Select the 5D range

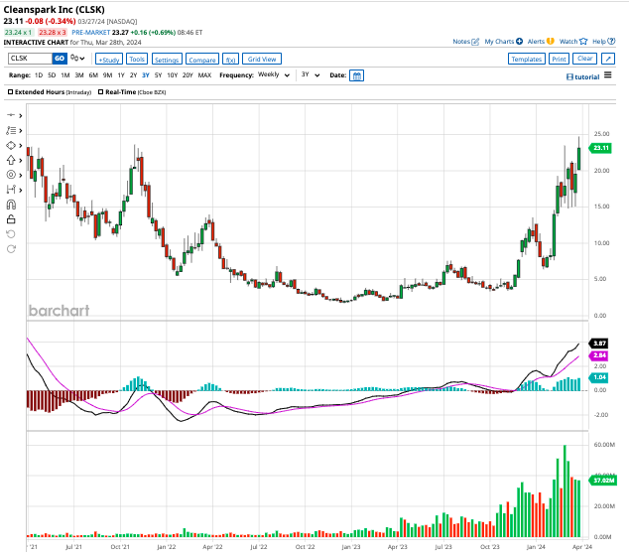point(52,75)
